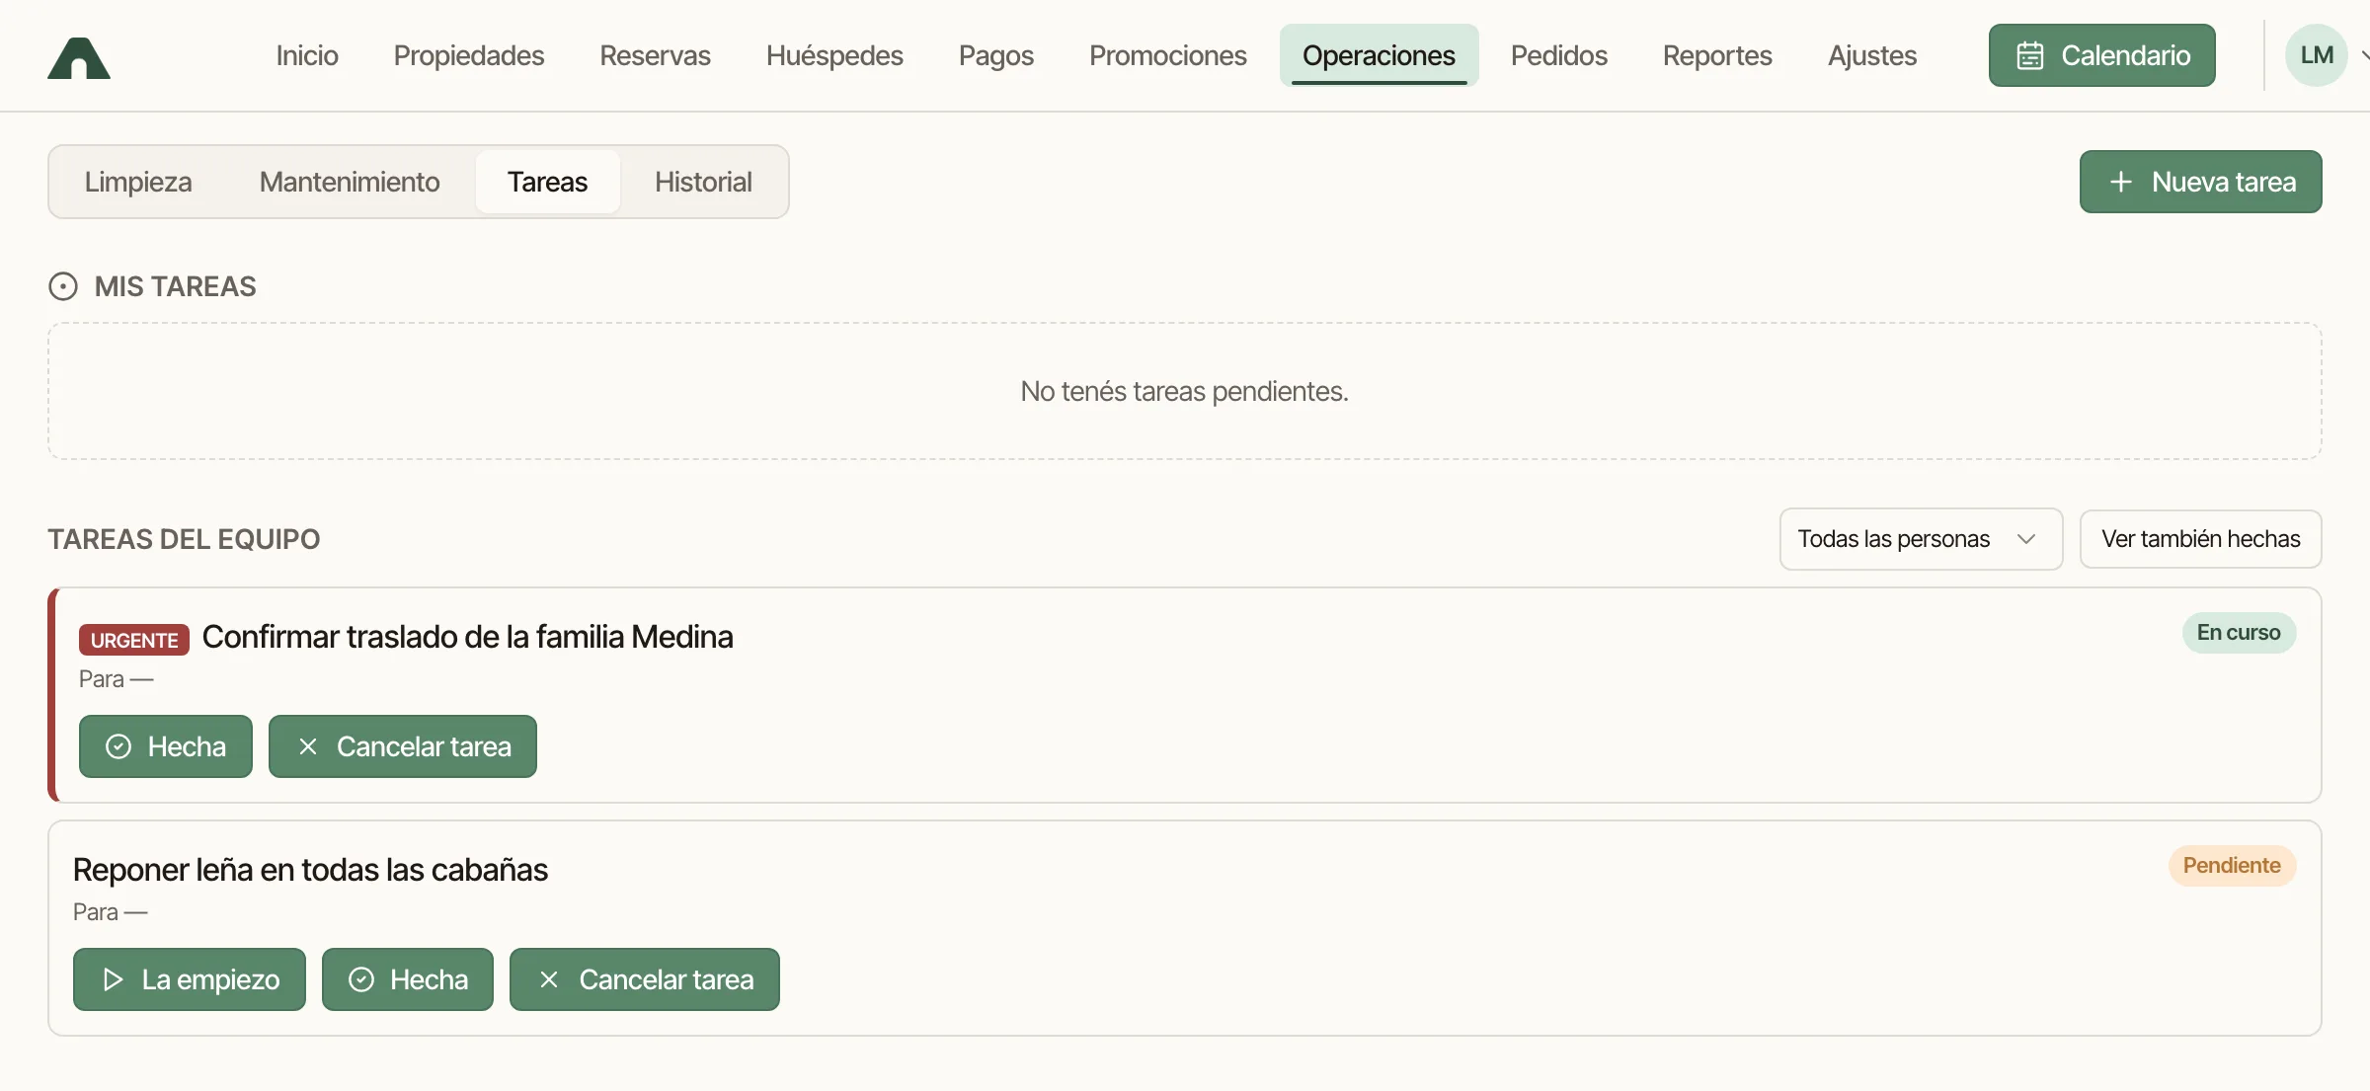
Task: Click 'Para —' under the Medina task
Action: pyautogui.click(x=117, y=679)
